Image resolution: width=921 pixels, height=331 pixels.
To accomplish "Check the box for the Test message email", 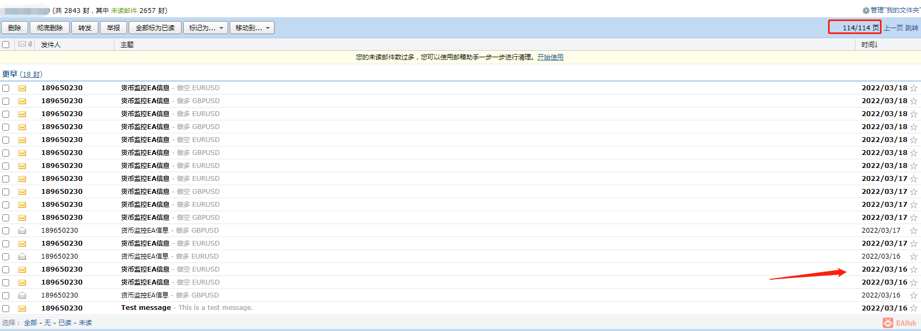I will [6, 308].
